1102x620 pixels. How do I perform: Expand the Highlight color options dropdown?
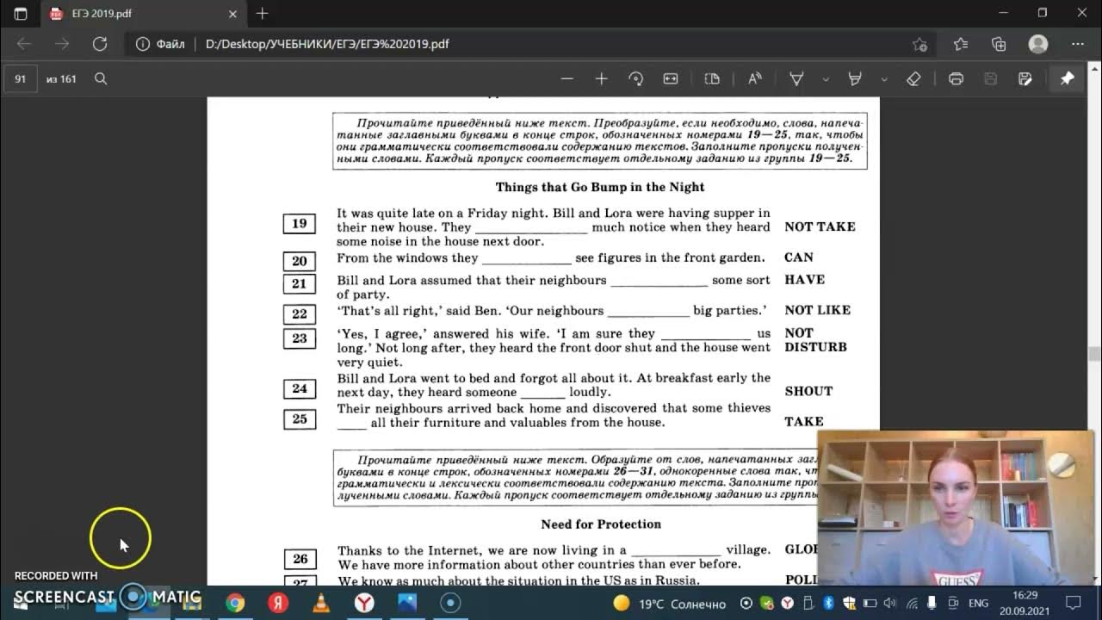click(x=883, y=78)
